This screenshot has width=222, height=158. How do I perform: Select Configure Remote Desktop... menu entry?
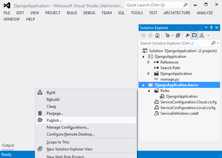pyautogui.click(x=86, y=134)
